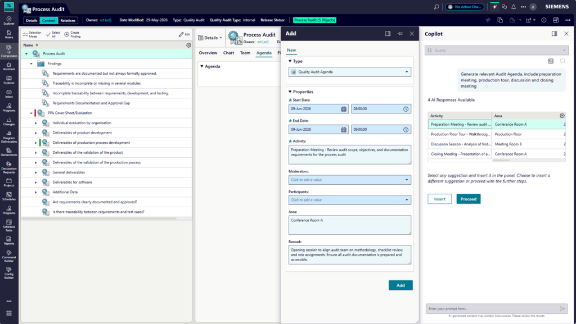Click the Create Finding command
This screenshot has height=324, width=576.
click(73, 34)
